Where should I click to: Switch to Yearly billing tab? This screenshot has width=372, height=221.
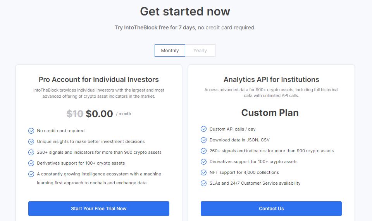pos(200,51)
